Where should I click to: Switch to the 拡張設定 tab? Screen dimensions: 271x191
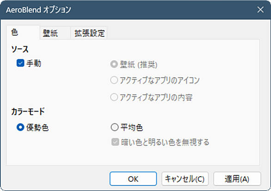89,33
